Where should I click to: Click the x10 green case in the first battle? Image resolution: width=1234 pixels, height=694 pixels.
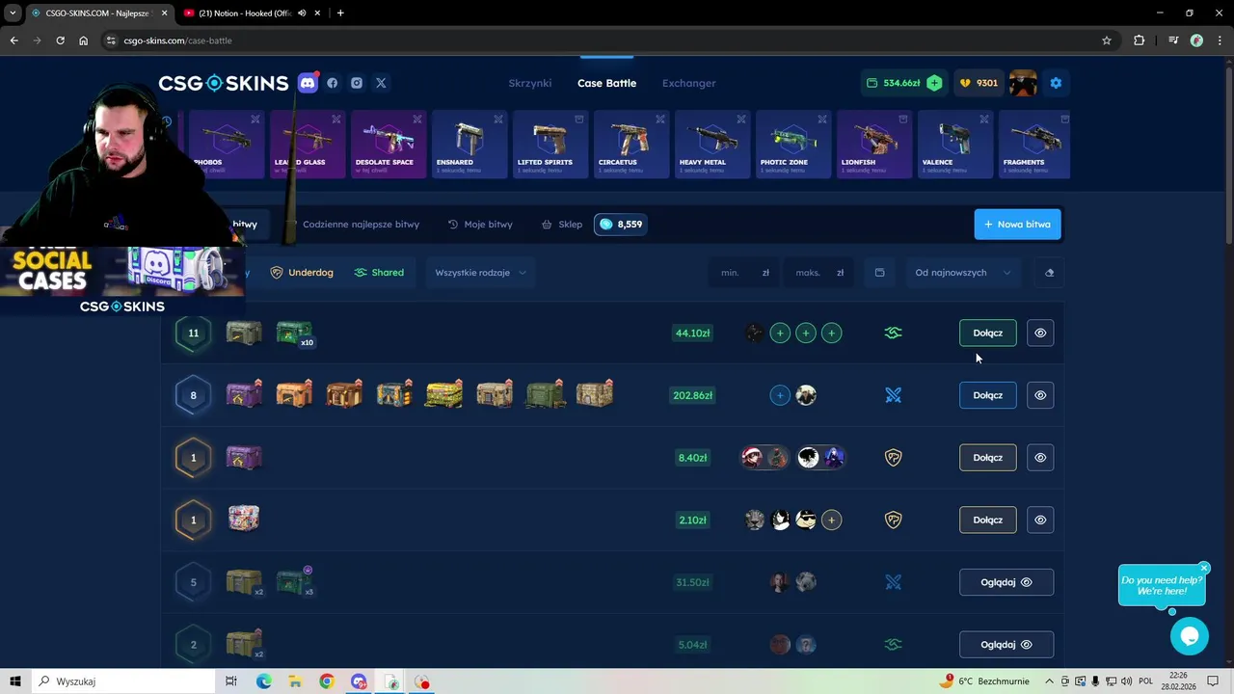294,334
